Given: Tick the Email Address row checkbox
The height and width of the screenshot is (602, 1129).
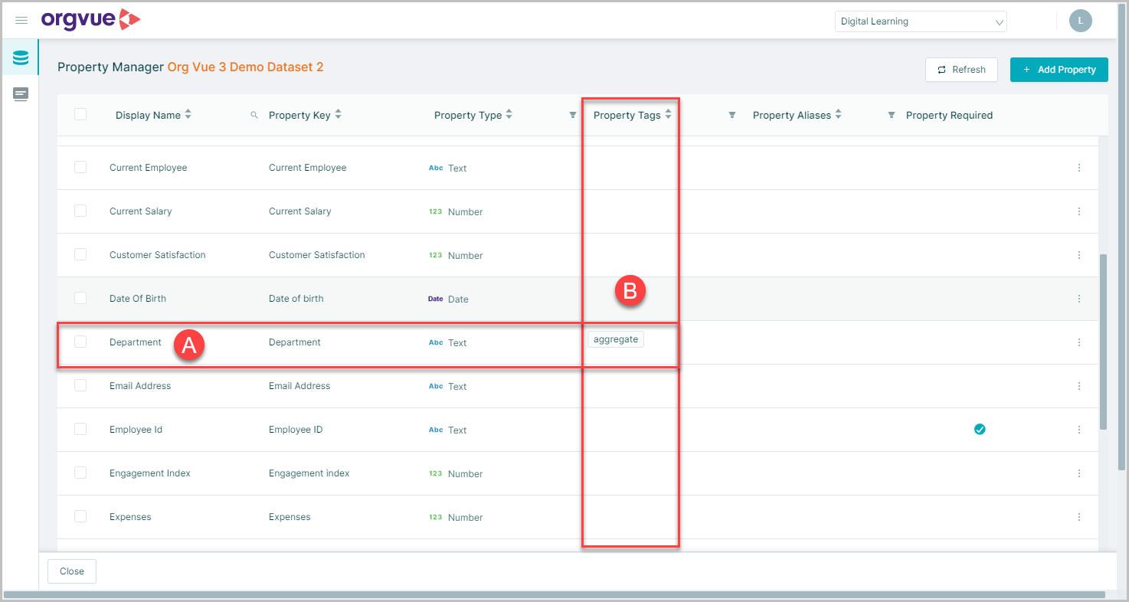Looking at the screenshot, I should click(80, 385).
